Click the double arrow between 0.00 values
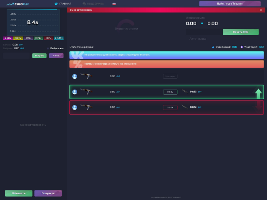This screenshot has width=267, height=200. pos(202,23)
